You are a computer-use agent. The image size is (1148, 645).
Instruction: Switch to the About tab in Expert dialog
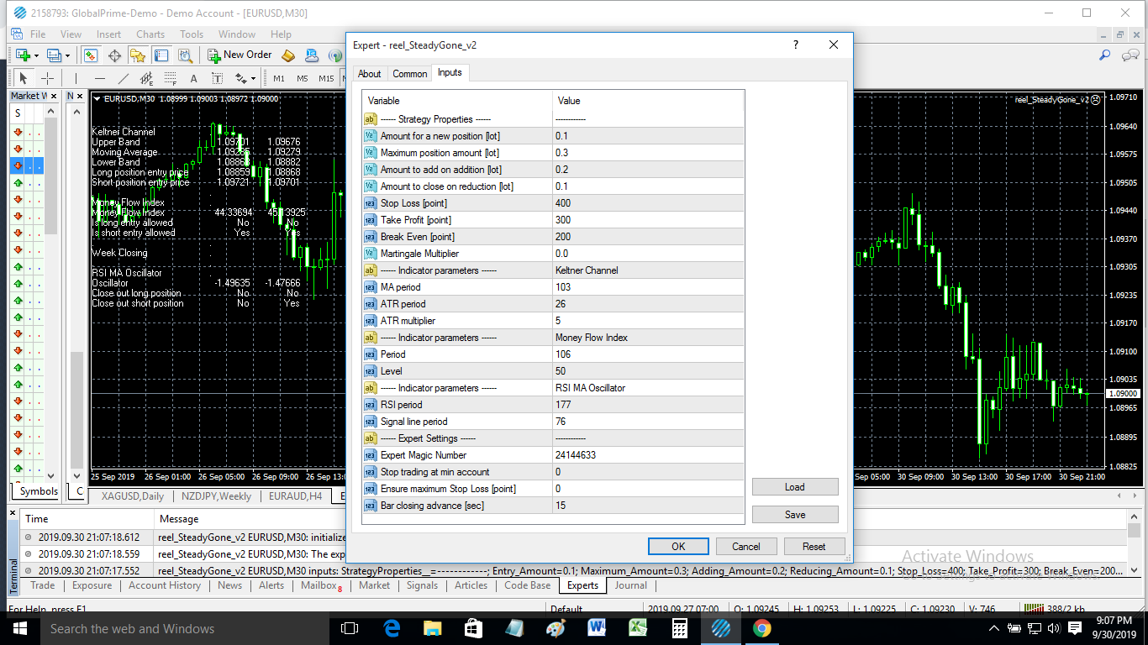pyautogui.click(x=370, y=73)
